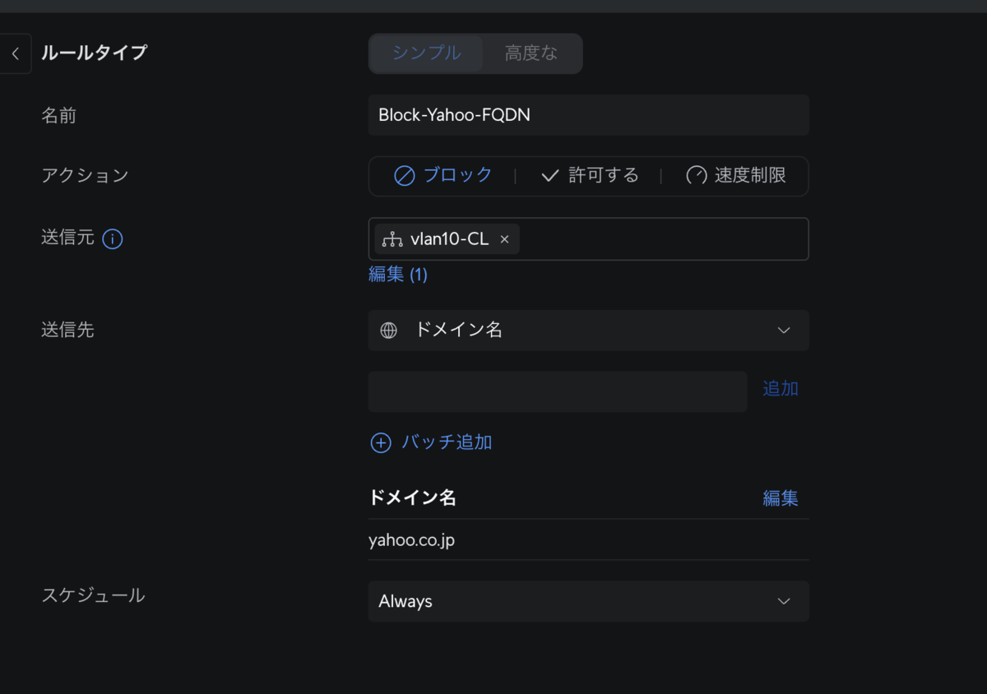Click the network icon in vlan10-CL tag
This screenshot has height=694, width=987.
[x=392, y=239]
